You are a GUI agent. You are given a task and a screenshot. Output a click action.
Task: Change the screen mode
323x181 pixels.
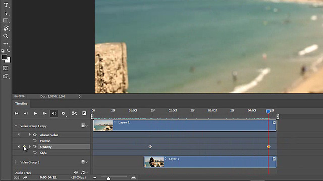tap(6, 76)
